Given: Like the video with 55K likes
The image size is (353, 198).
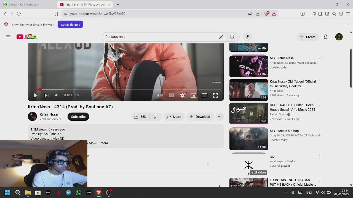Looking at the screenshot, I should point(140,117).
